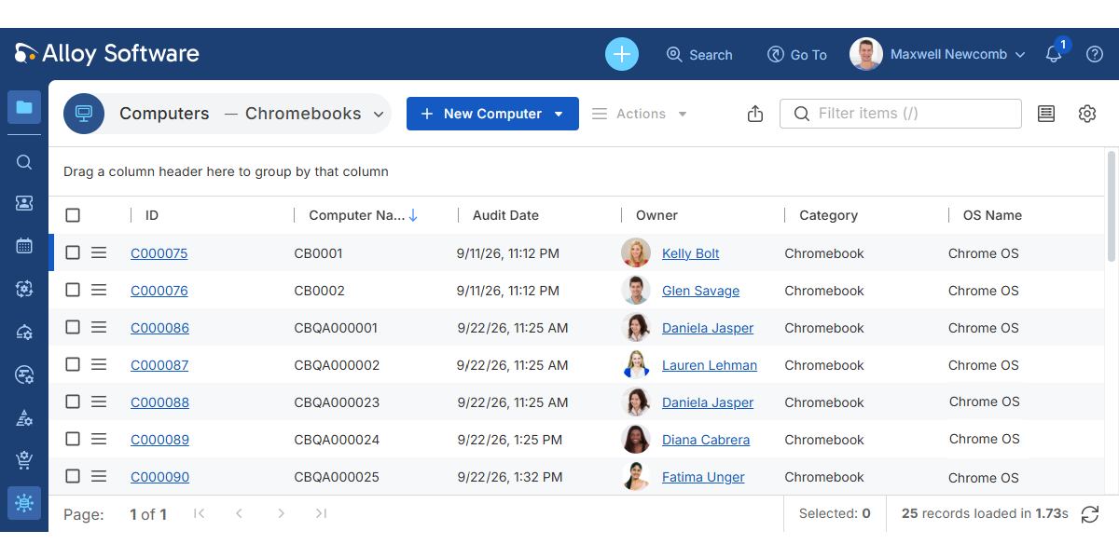
Task: Click the Filter items input field
Action: click(901, 114)
